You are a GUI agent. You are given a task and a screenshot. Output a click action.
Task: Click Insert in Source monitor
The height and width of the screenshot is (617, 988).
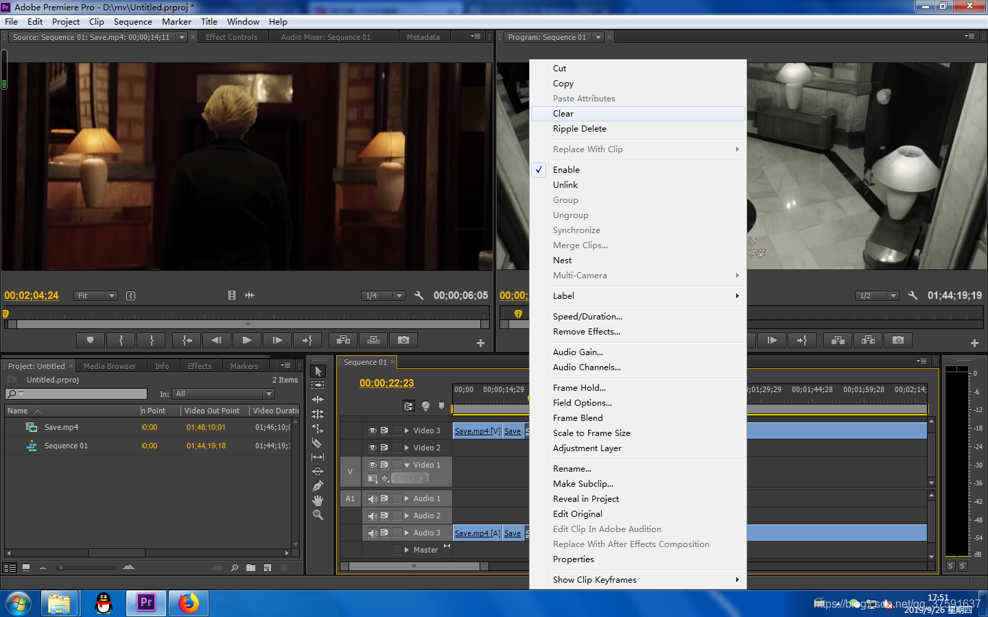point(344,340)
